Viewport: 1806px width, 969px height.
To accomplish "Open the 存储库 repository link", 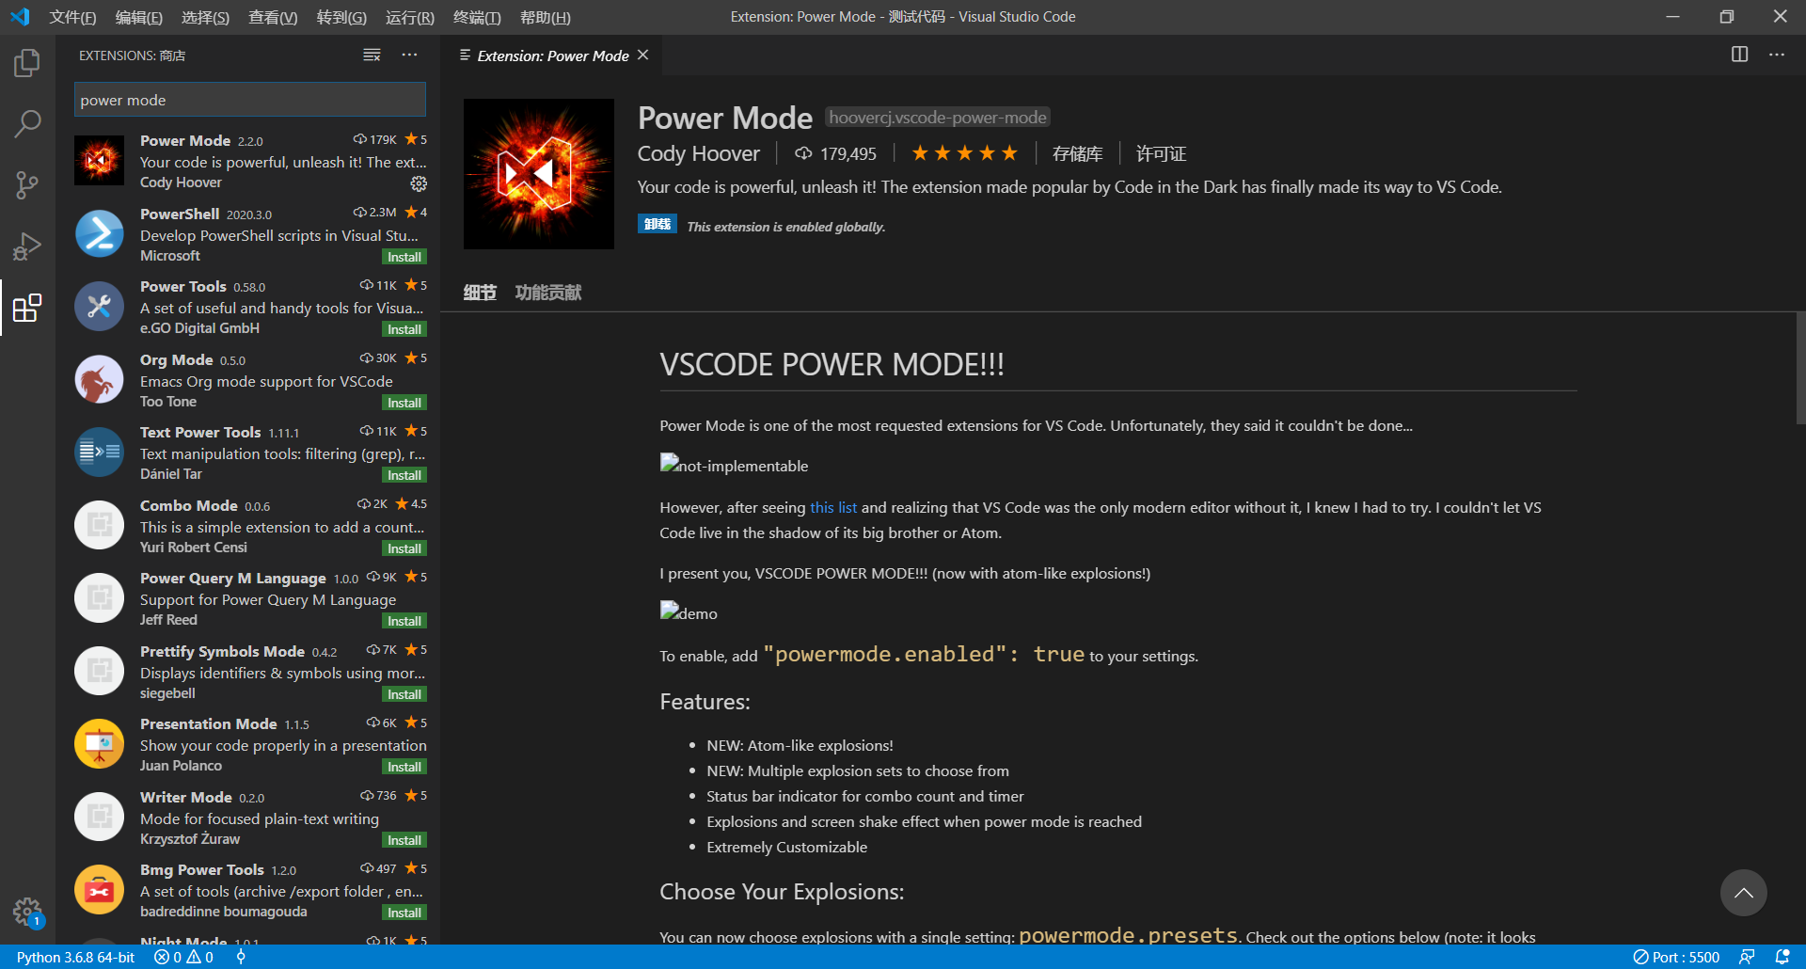I will [x=1078, y=153].
